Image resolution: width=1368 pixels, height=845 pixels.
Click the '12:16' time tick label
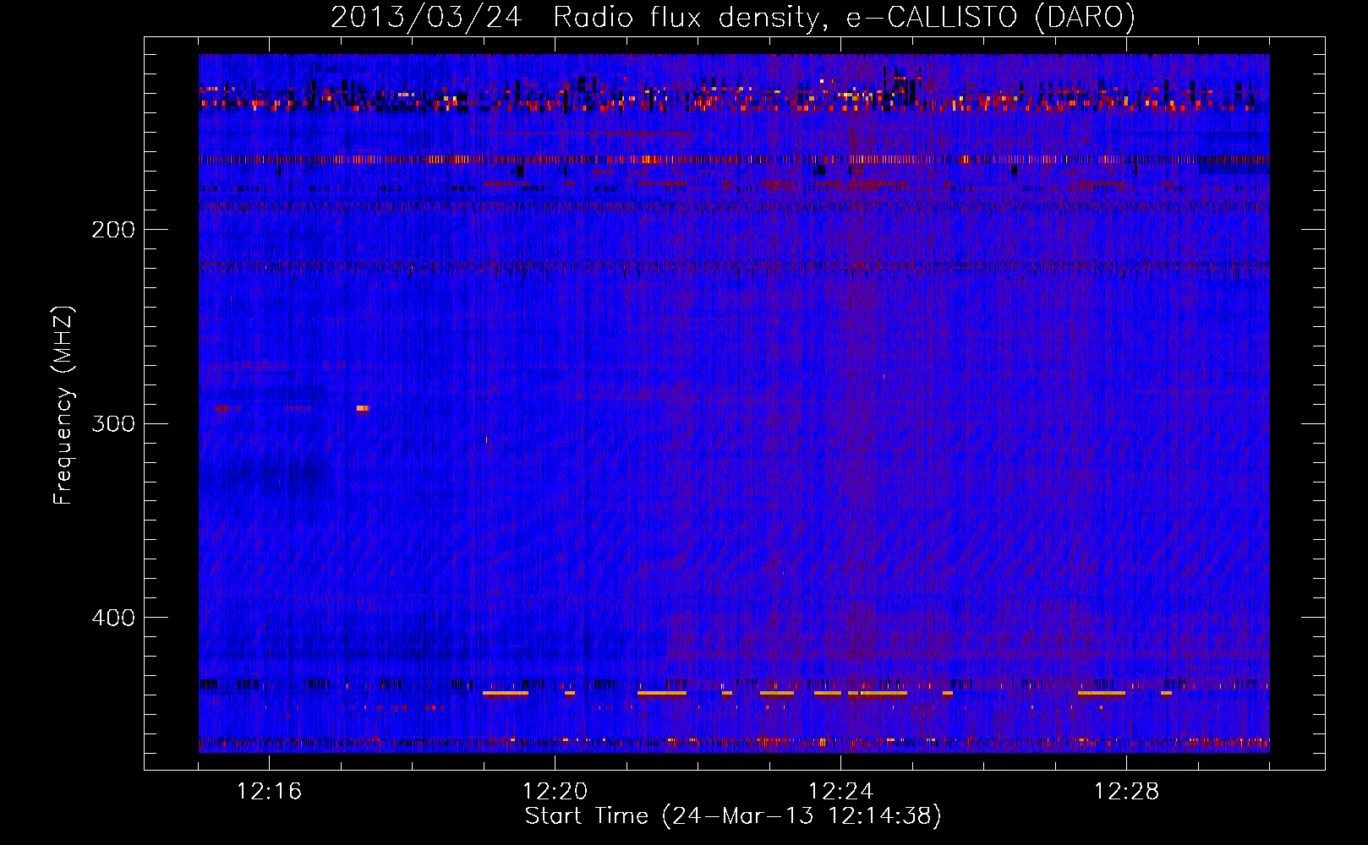269,792
